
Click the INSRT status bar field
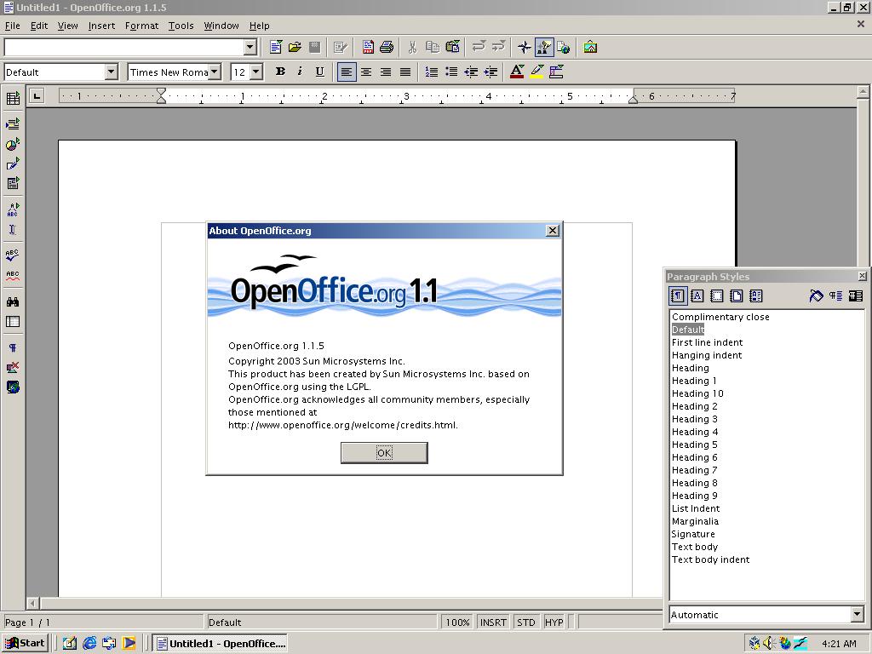tap(493, 622)
